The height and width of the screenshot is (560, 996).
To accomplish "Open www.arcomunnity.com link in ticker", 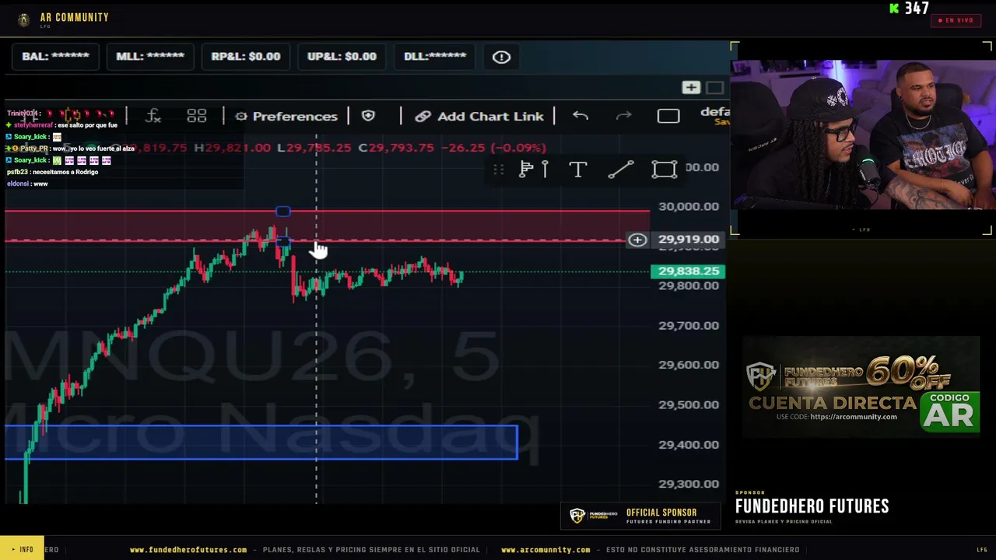I will pos(545,550).
